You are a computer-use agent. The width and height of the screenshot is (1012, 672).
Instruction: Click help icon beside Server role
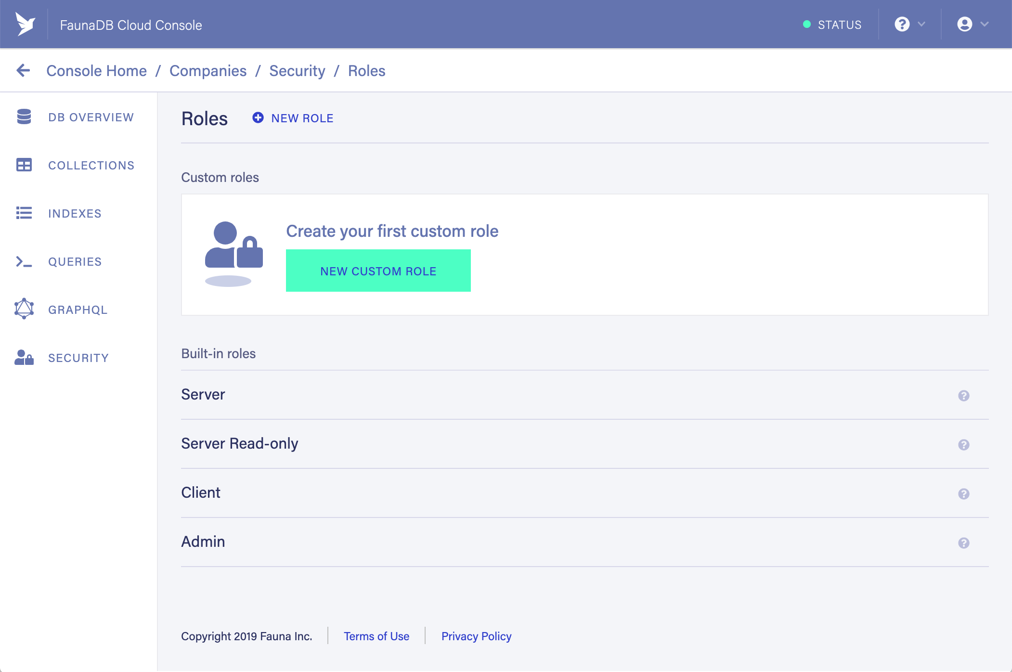click(963, 396)
